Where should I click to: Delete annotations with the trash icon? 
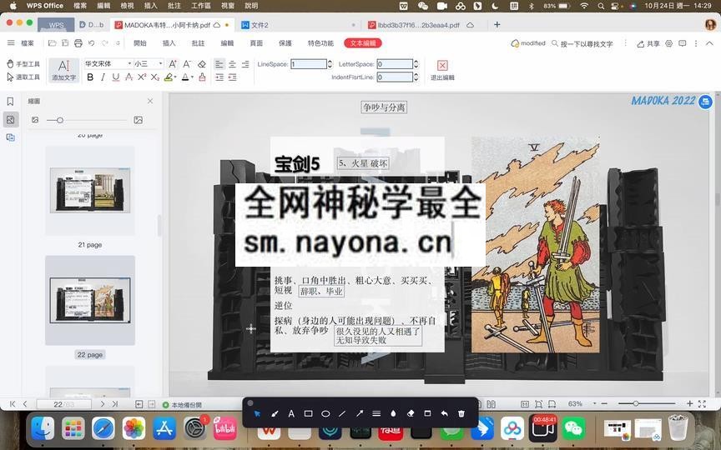(461, 413)
